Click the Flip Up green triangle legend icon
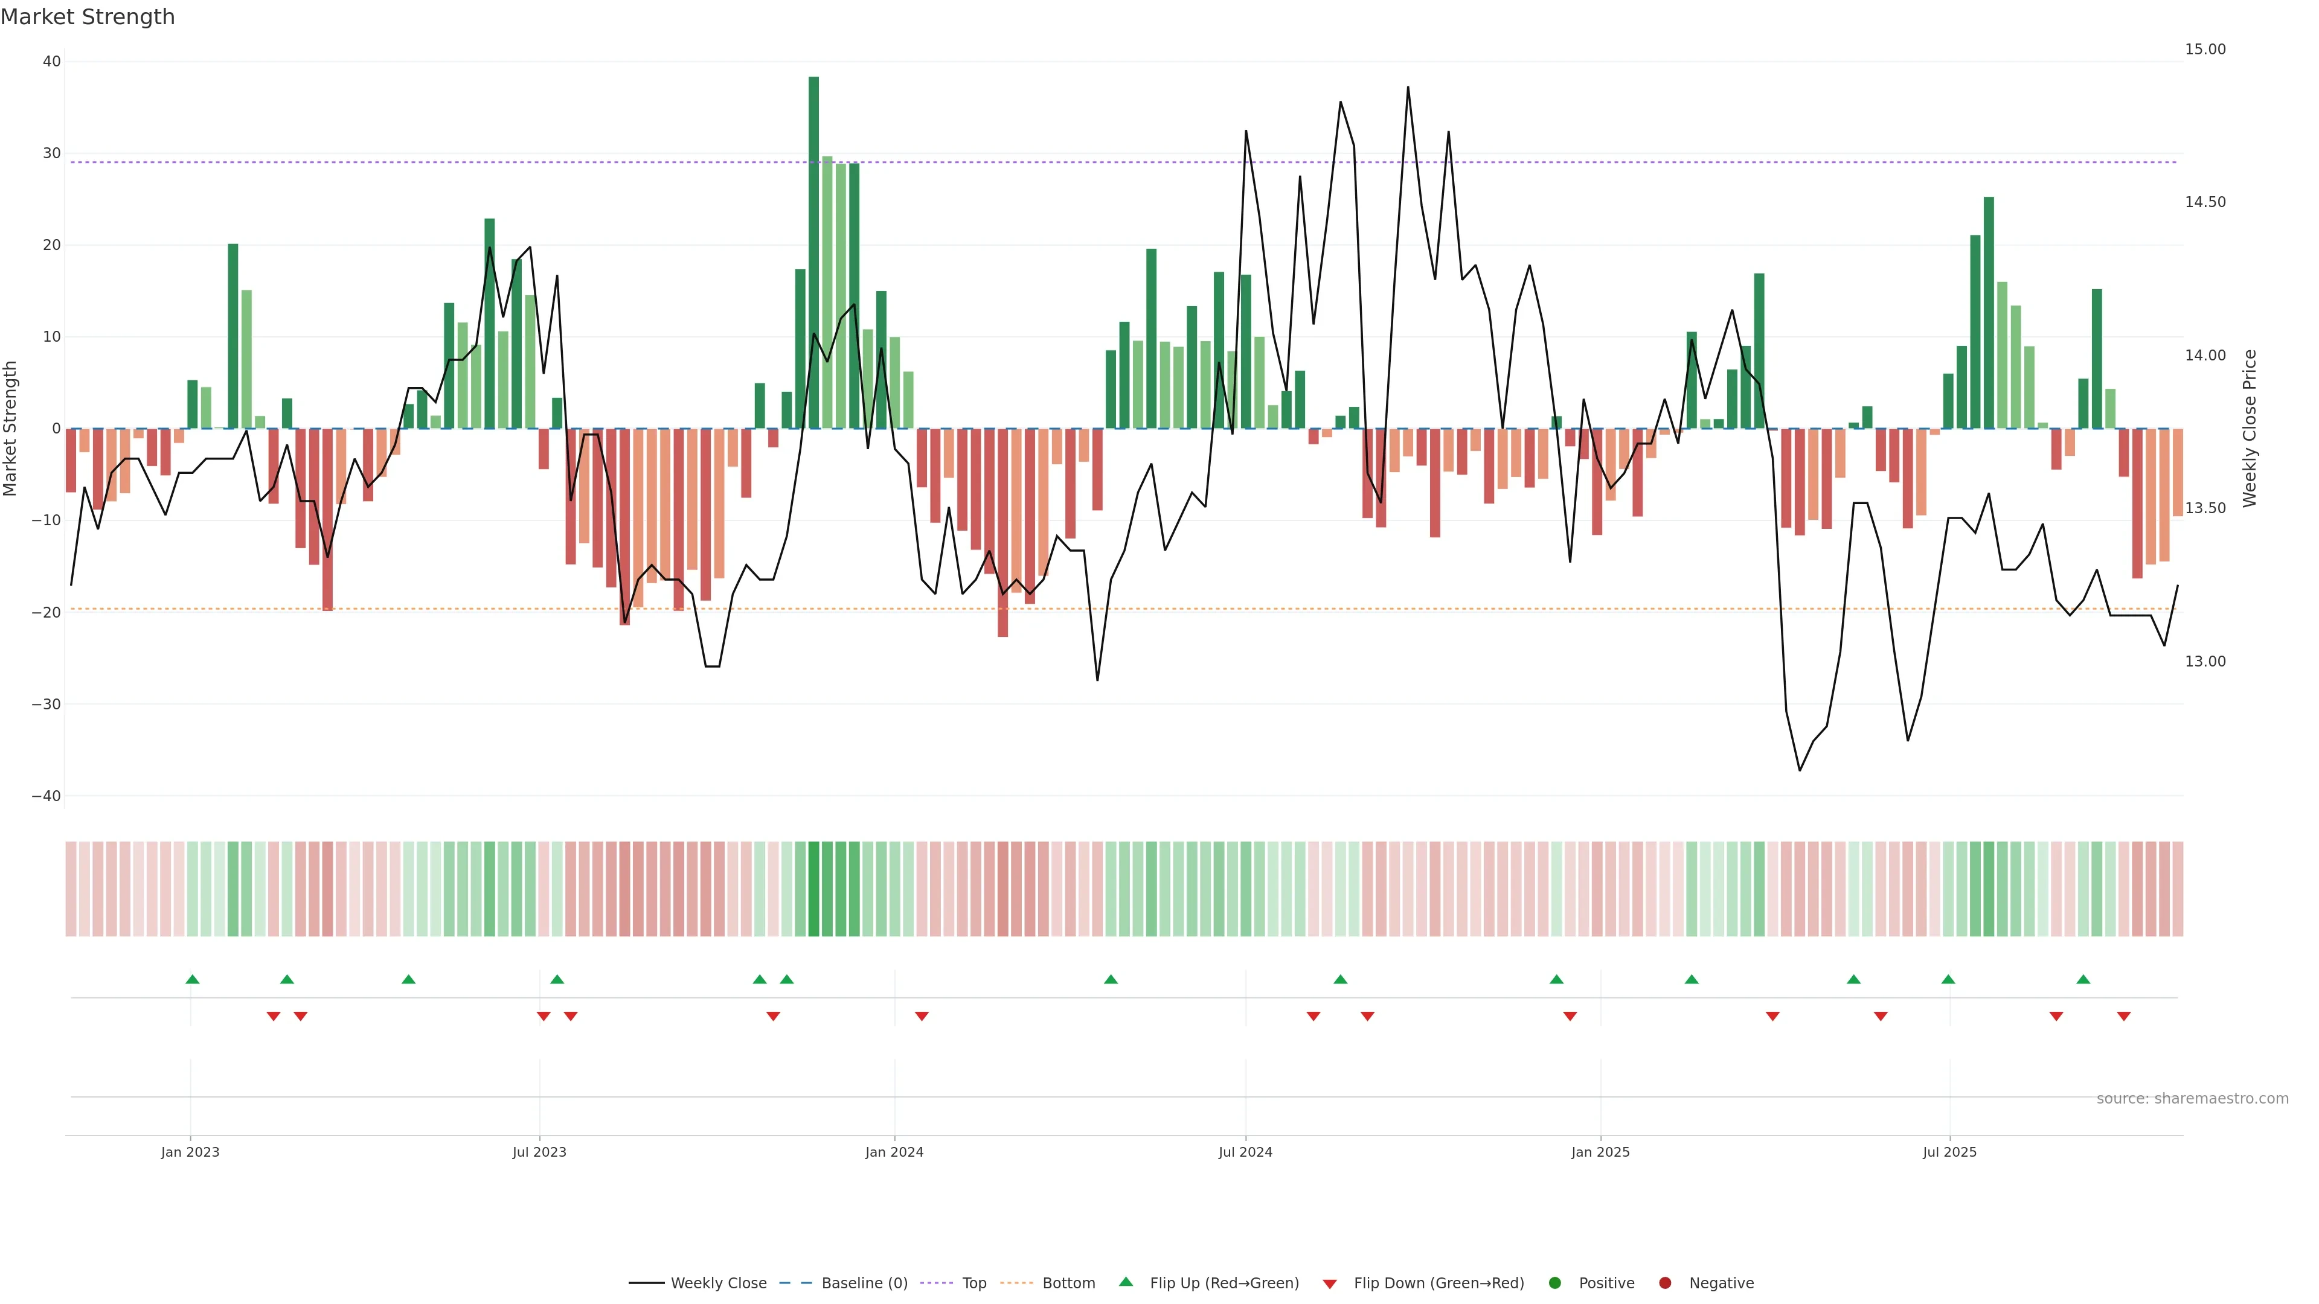Viewport: 2319px width, 1304px height. (x=1125, y=1282)
